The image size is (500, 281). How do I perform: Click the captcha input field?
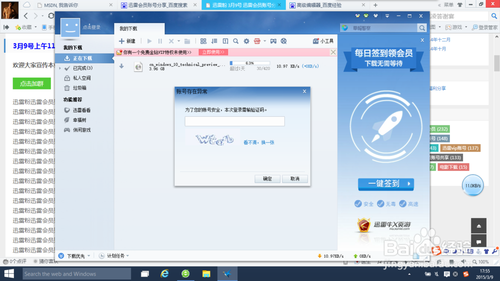click(234, 121)
